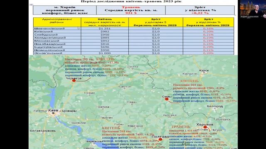Viewport: 266px width, 149px height.
Task: Click the $2,0 cell in Шевченківський row
Action: (156, 29)
